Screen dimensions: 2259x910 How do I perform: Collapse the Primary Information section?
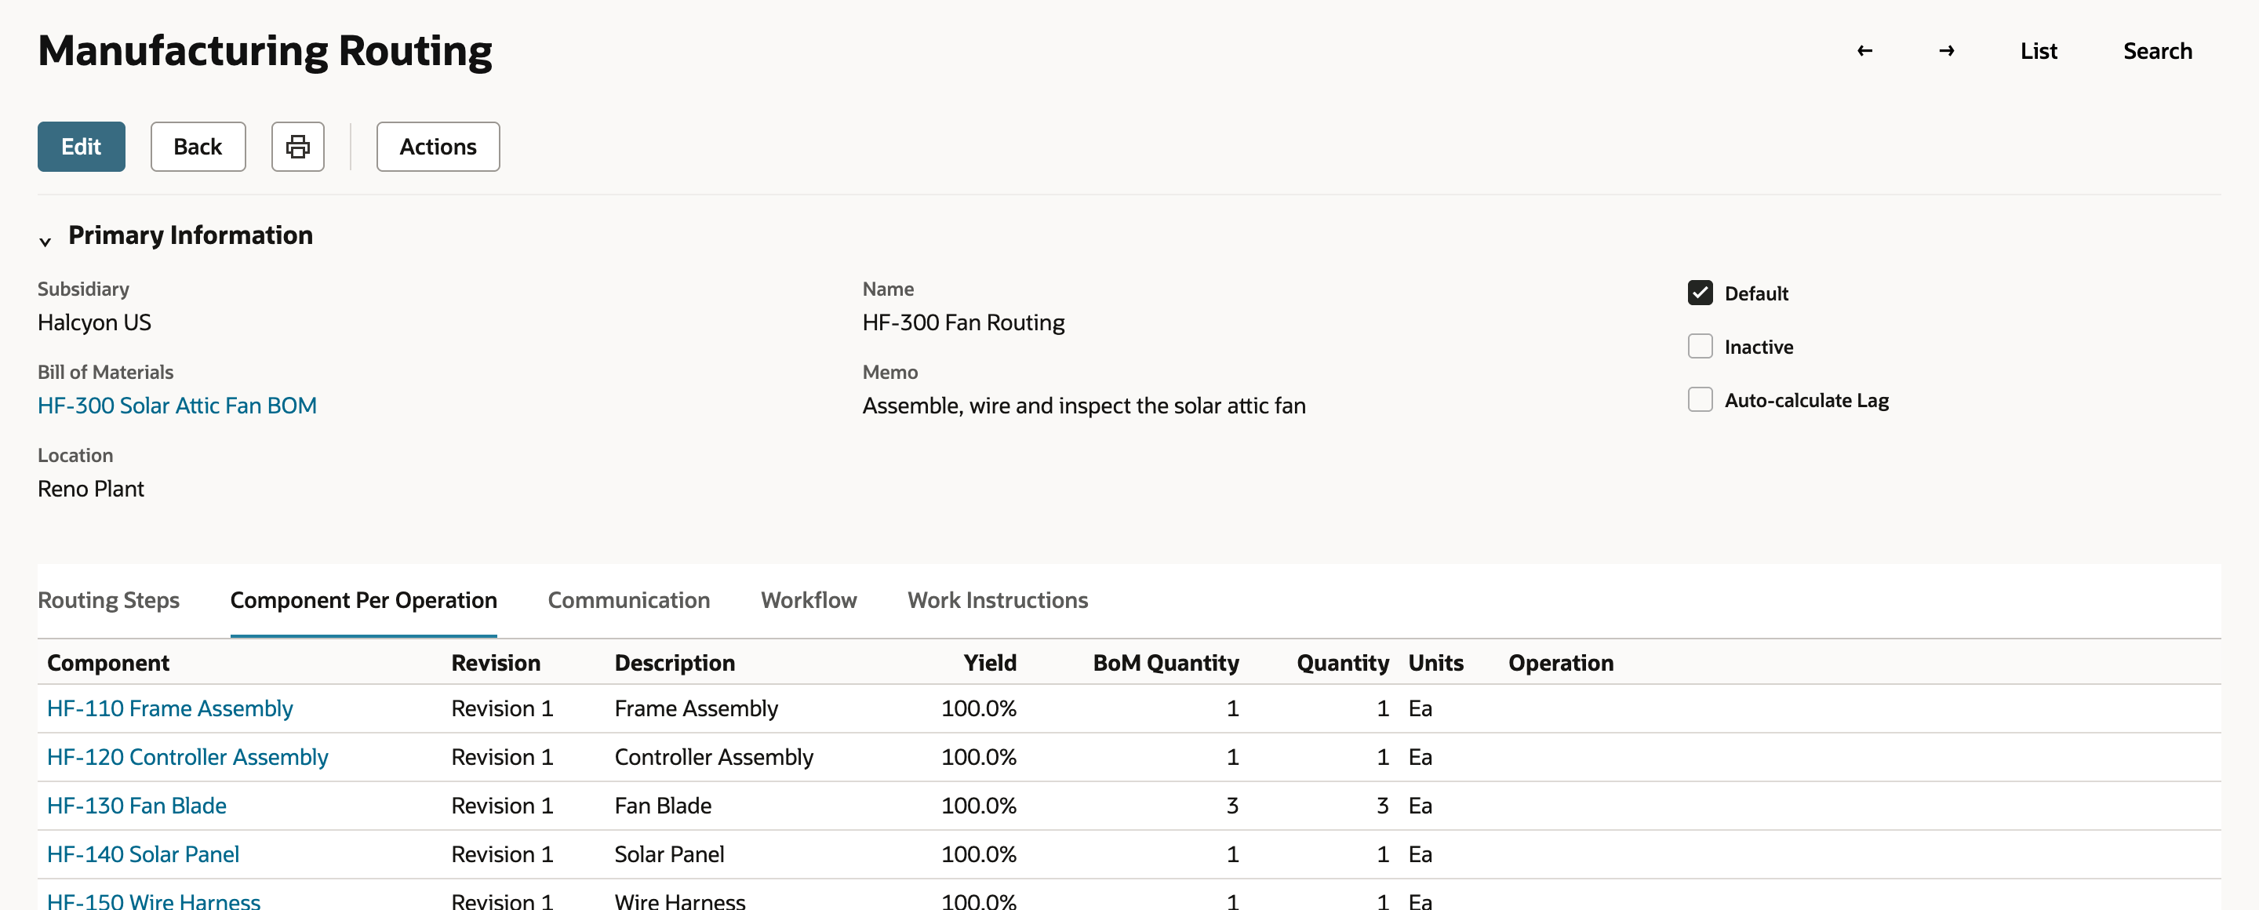click(x=45, y=240)
